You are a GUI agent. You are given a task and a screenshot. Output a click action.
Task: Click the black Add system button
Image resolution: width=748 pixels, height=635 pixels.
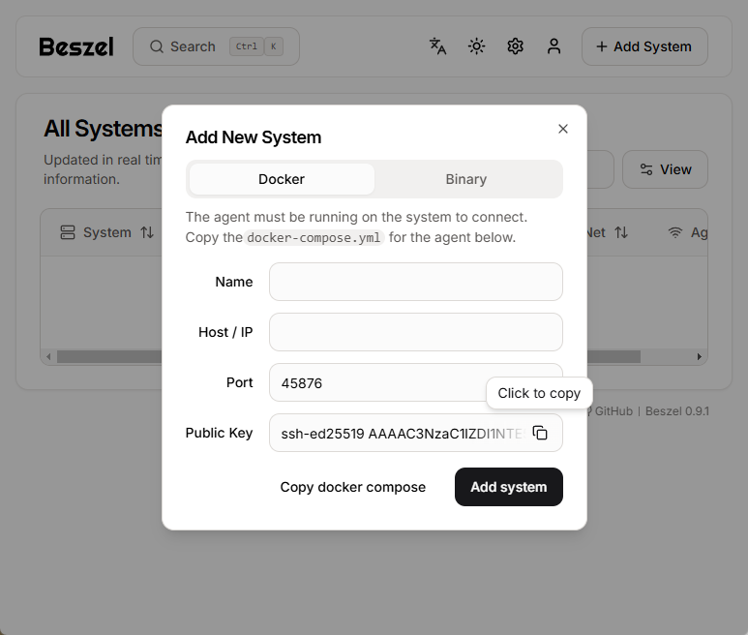coord(509,487)
